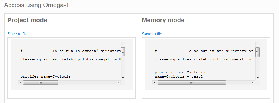Click the Memory mode vertical scrollbar thumb
This screenshot has height=103, width=279.
[258, 52]
